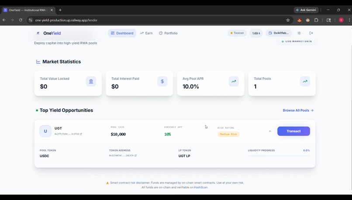This screenshot has width=352, height=200.
Task: Click the Total Pools trend icon
Action: pos(305,81)
